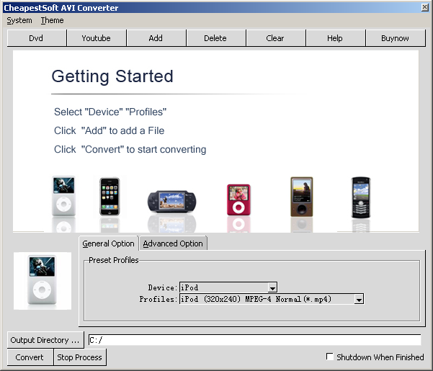Click the Delete toolbar button
This screenshot has width=433, height=371.
[215, 38]
